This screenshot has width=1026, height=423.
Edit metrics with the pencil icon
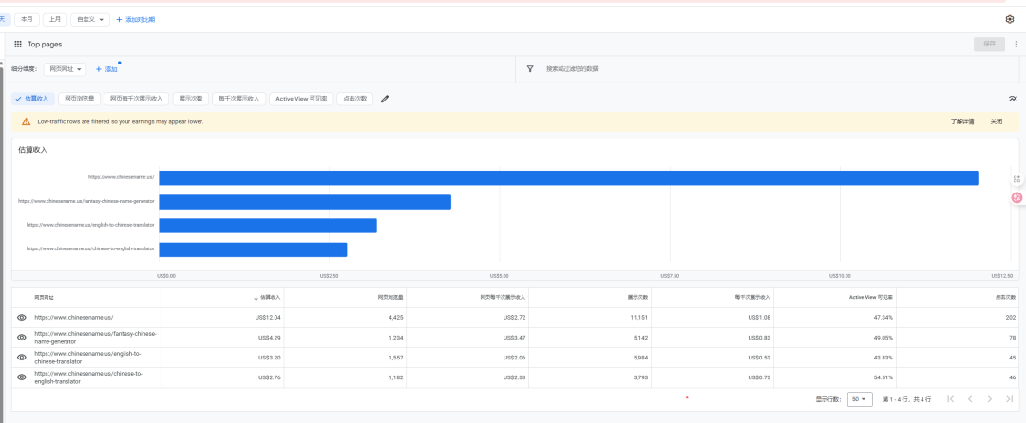click(x=385, y=99)
